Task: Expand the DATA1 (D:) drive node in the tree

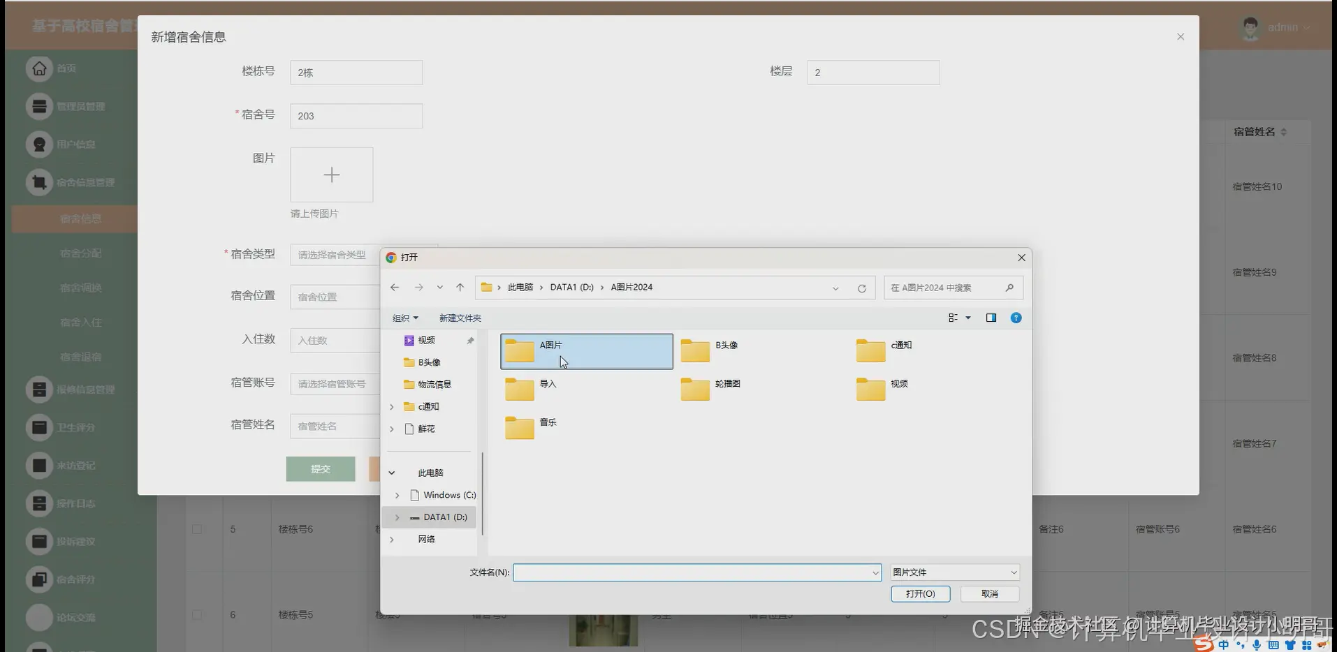Action: (397, 517)
